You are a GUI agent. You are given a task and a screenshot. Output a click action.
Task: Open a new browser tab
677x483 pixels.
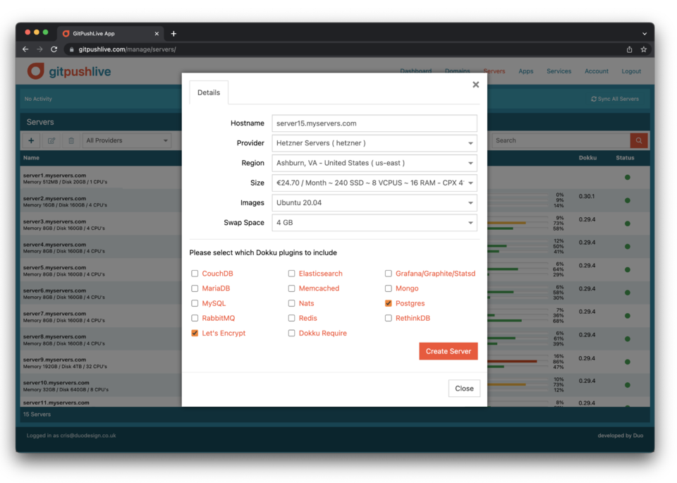173,34
